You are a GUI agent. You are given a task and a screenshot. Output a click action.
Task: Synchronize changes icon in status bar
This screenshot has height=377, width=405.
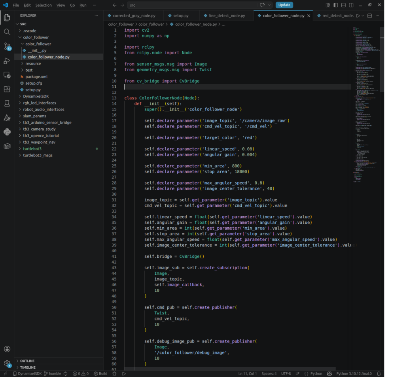(66, 374)
